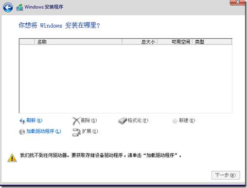Click the new partition star icon
The image size is (247, 188).
(175, 121)
